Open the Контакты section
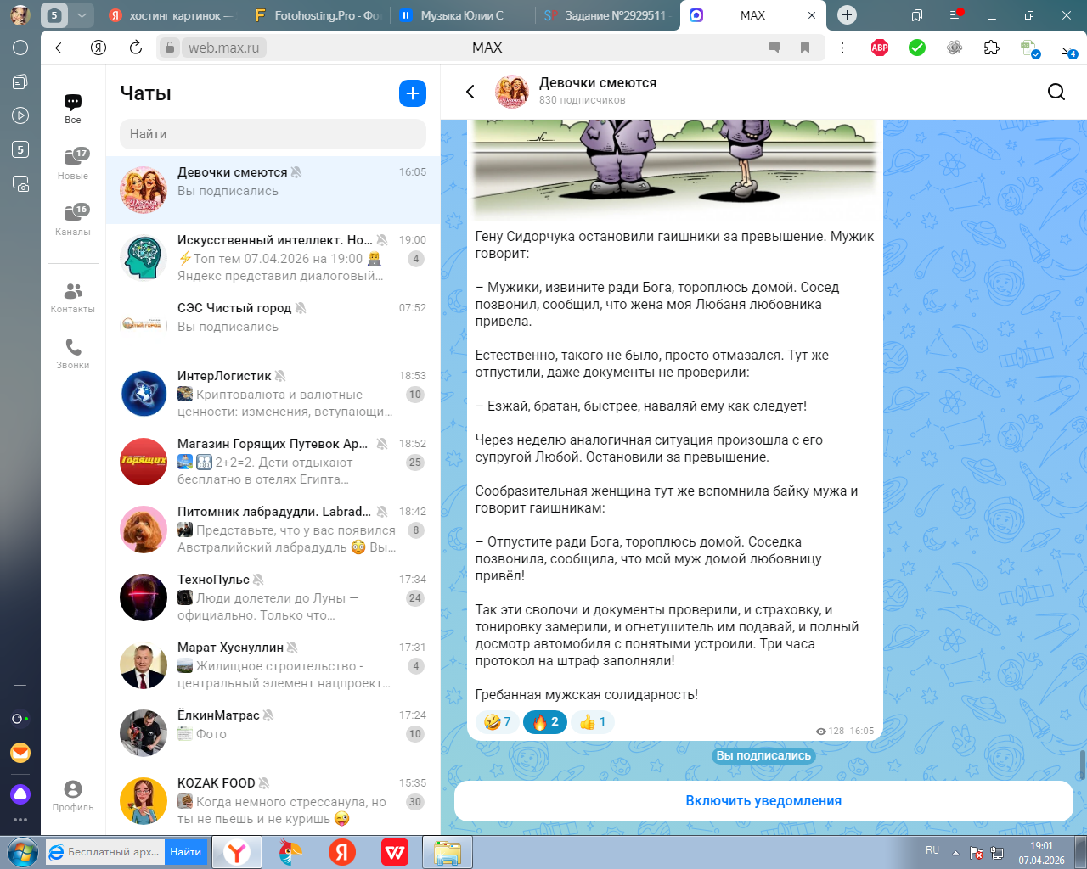1087x869 pixels. click(73, 298)
